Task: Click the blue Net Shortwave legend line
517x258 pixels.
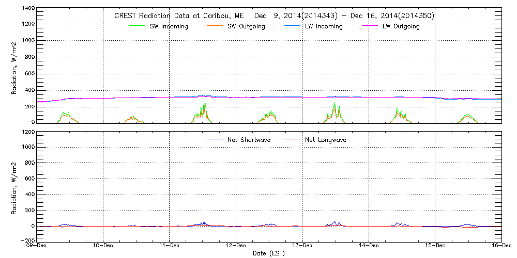Action: (x=214, y=139)
